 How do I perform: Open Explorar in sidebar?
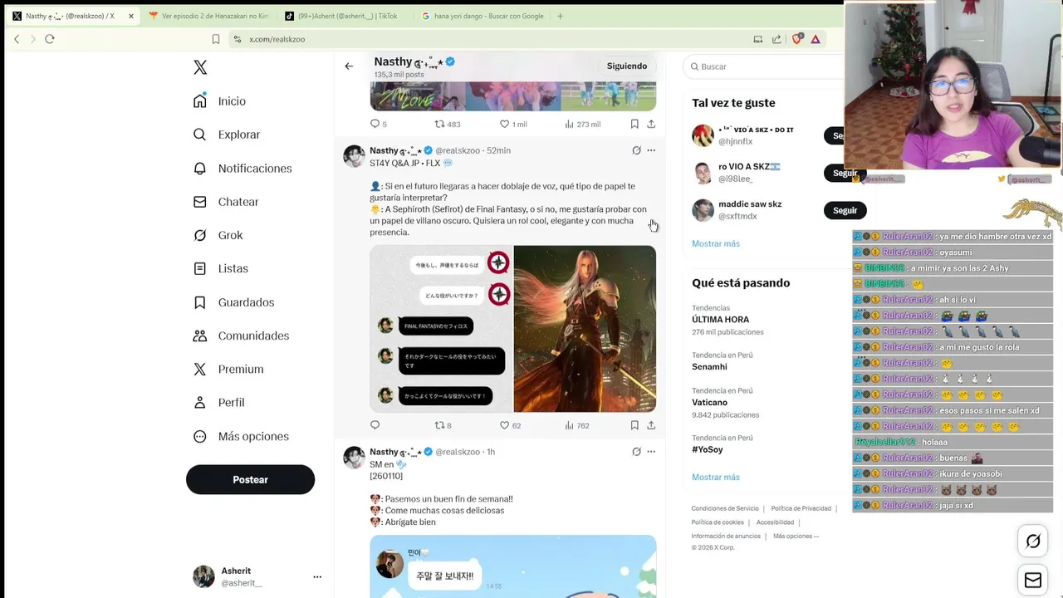coord(227,135)
